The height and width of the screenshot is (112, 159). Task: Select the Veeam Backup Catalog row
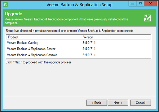click(79, 43)
